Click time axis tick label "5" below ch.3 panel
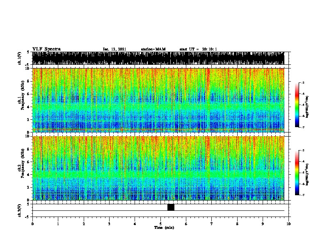The image size is (325, 251). 160,224
